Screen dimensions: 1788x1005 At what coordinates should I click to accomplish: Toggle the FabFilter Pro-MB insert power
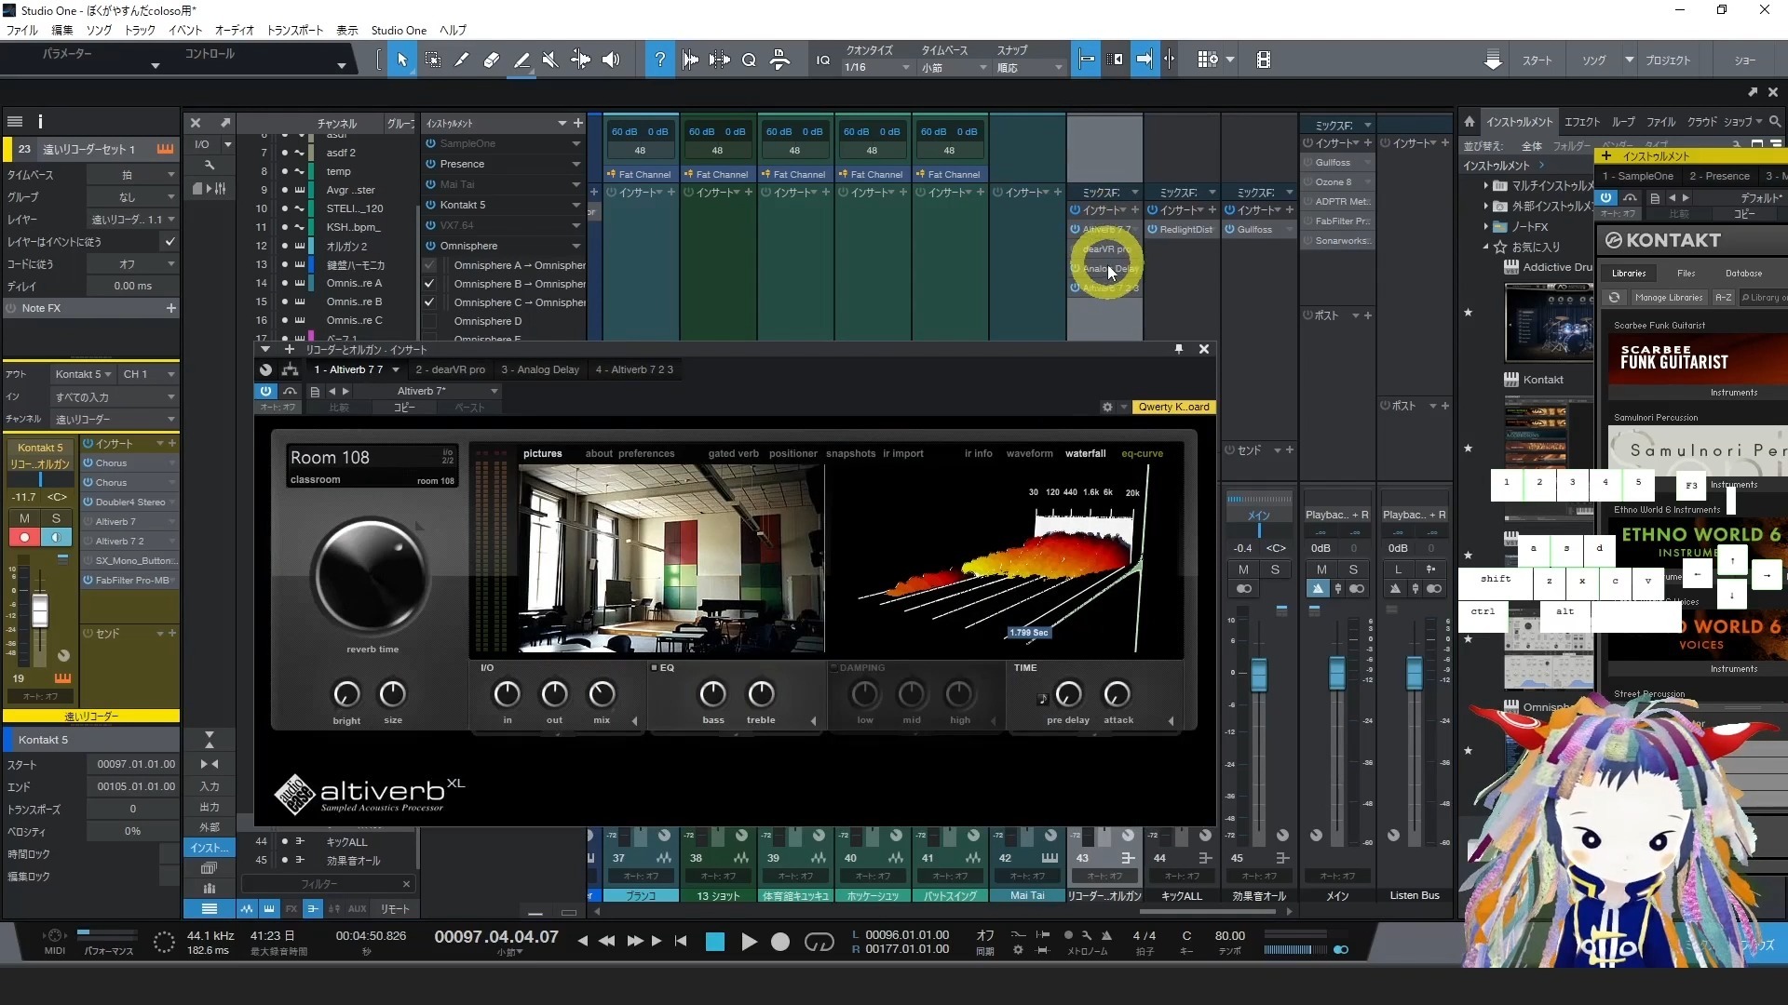click(88, 580)
